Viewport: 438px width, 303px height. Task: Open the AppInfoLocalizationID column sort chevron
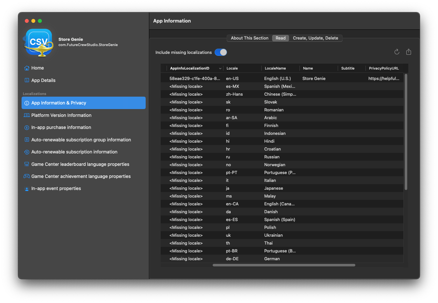(220, 69)
